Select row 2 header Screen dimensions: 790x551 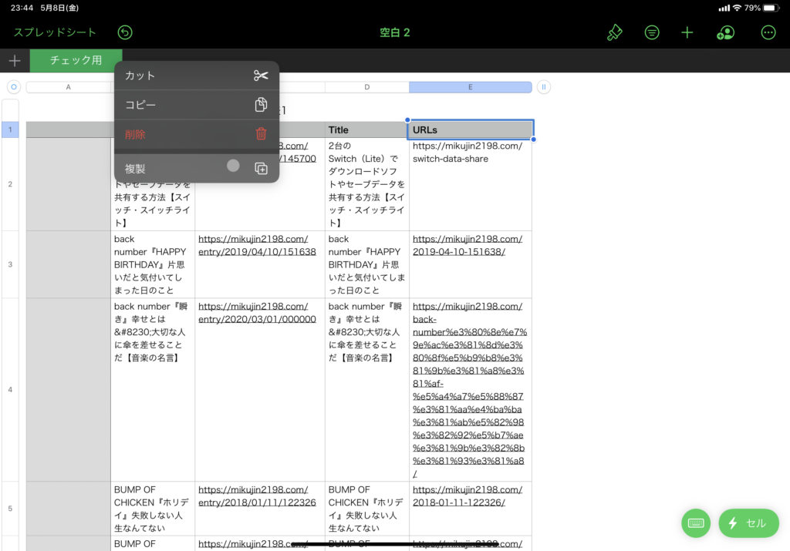(10, 184)
